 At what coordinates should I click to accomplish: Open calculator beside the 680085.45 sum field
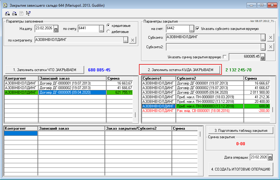tap(263, 57)
